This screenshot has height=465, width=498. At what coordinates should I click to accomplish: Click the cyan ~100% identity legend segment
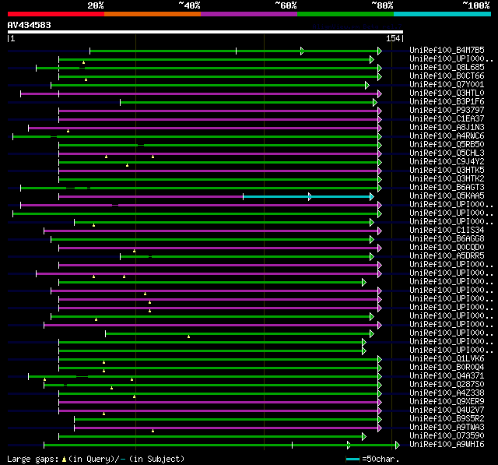pyautogui.click(x=443, y=14)
